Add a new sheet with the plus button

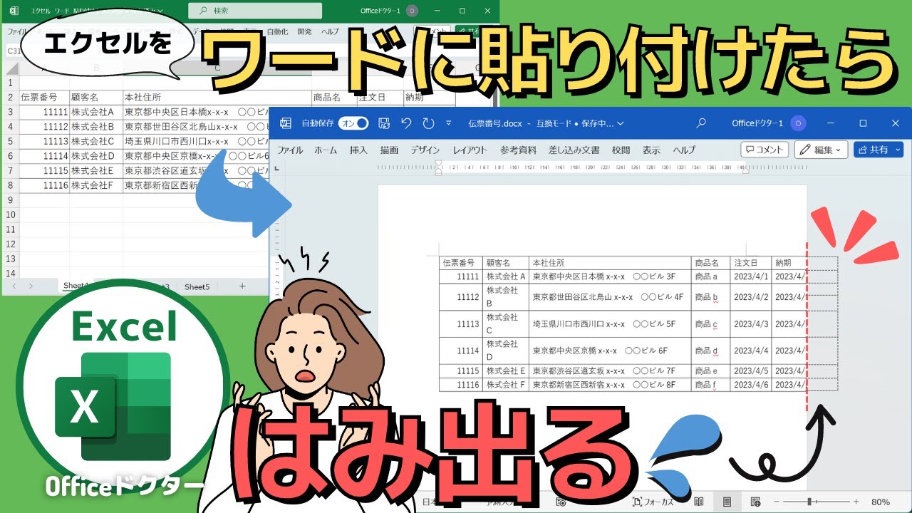[x=242, y=286]
